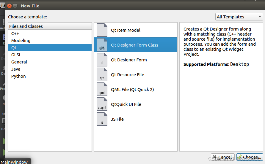Click the New File dialog maximize button
This screenshot has width=265, height=164.
pyautogui.click(x=15, y=6)
